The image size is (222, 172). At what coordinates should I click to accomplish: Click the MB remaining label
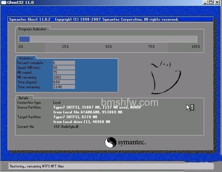click(27, 77)
